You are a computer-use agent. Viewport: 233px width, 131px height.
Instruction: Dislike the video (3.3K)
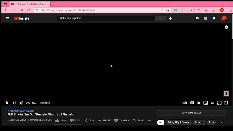click(x=75, y=120)
